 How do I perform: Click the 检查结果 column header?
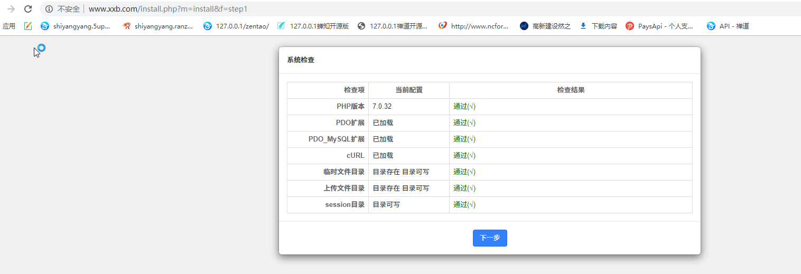click(571, 90)
